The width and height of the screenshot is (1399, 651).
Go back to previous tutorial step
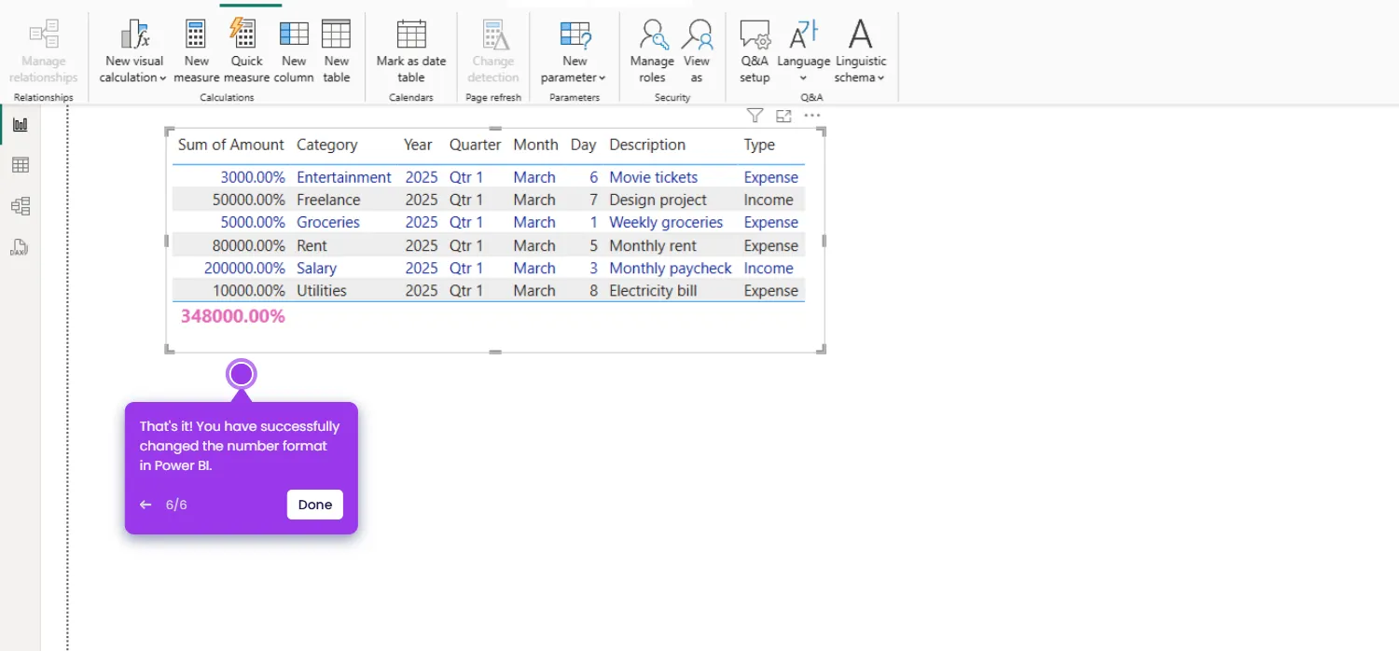tap(145, 505)
